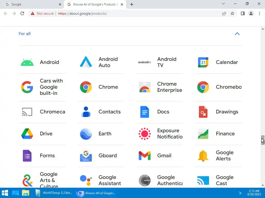Close the Browse All of Google's Products tab
Viewport: 265px width, 198px height.
tap(122, 4)
